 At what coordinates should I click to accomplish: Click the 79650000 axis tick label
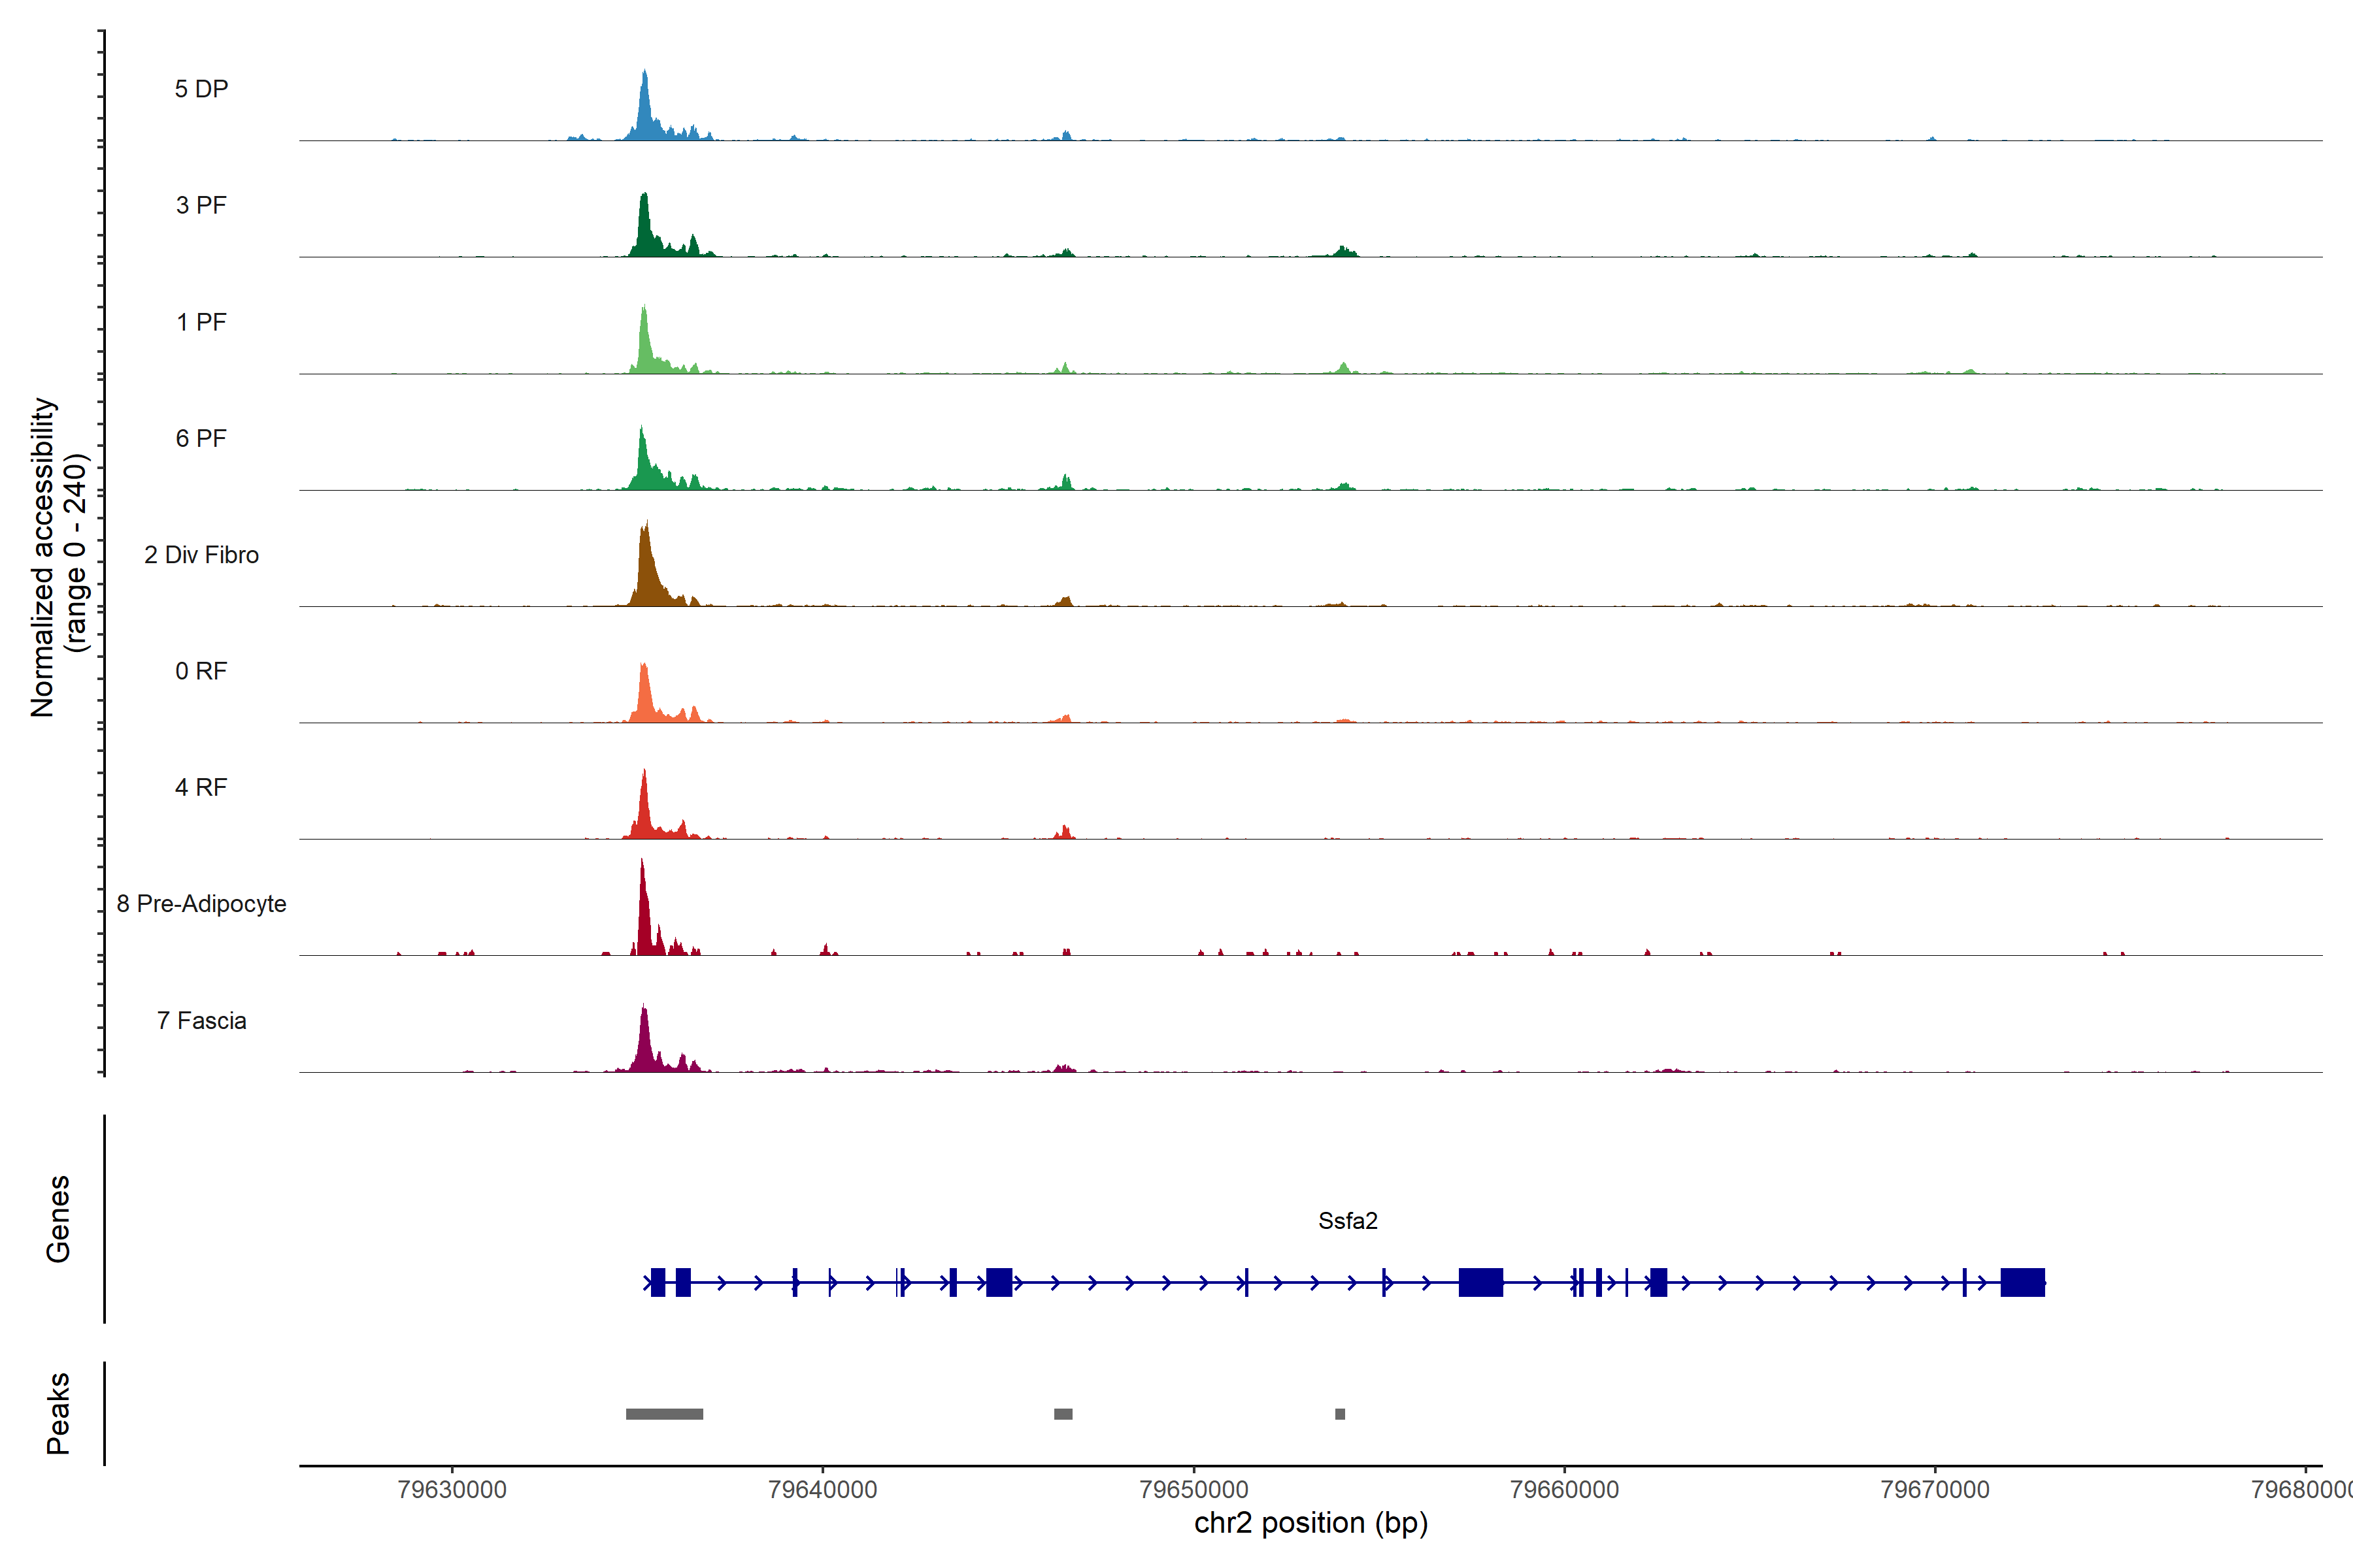1193,1489
